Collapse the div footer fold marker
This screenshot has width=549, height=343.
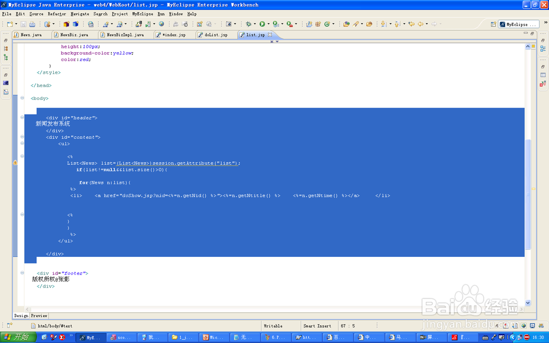[22, 273]
